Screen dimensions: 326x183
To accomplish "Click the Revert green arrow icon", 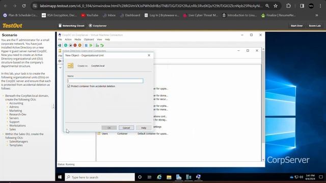I will [x=102, y=45].
